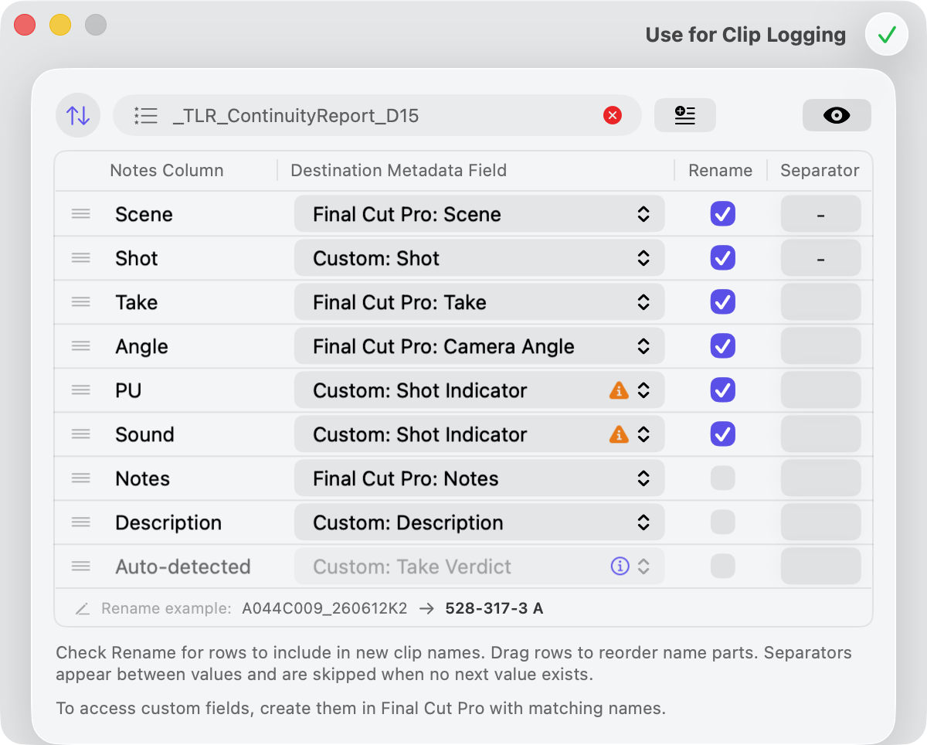
Task: Uncheck Rename for the Angle row
Action: tap(723, 346)
